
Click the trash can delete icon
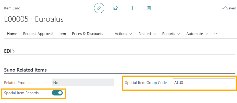point(149,8)
